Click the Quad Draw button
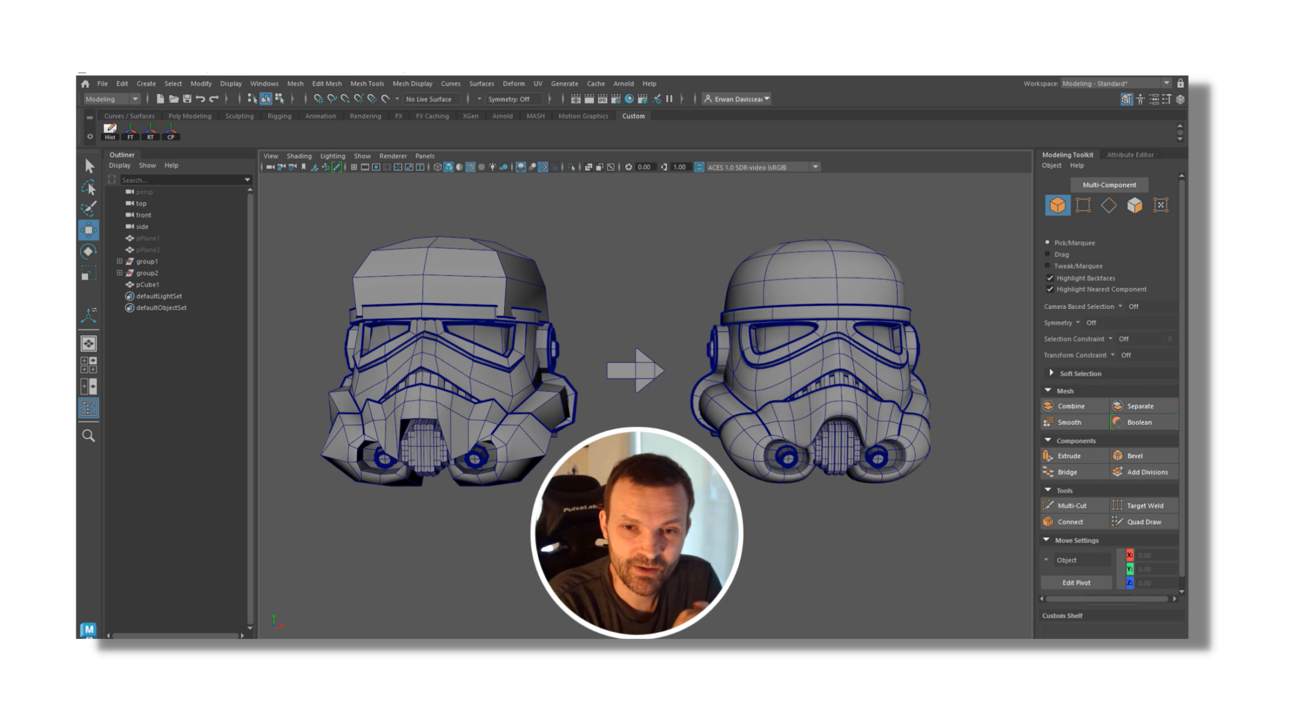 (x=1144, y=522)
